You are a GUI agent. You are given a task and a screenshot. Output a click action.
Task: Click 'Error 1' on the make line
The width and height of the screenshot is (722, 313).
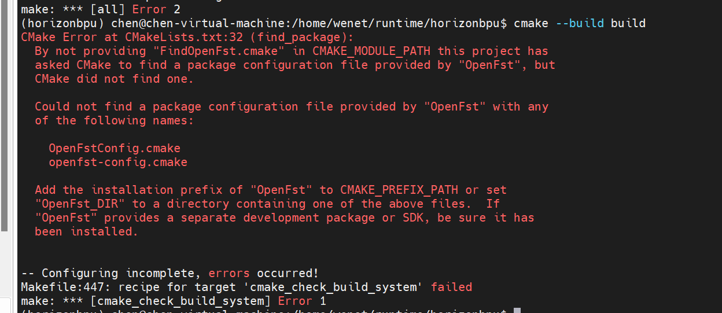302,301
